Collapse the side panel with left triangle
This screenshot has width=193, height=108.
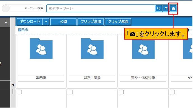13,85
